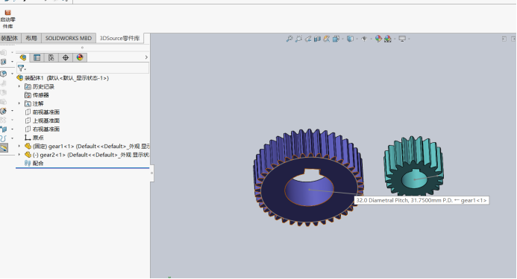
Task: Open the 布局 tab
Action: point(31,38)
